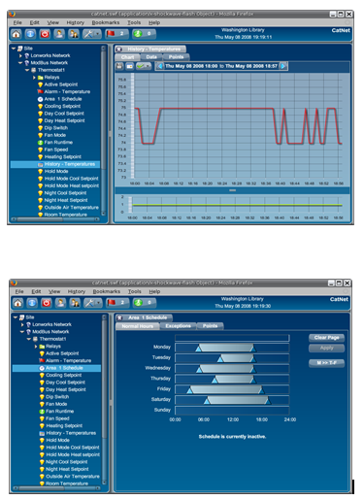Image resolution: width=364 pixels, height=500 pixels.
Task: Close the Area 1 Schedule panel
Action: pyautogui.click(x=119, y=317)
